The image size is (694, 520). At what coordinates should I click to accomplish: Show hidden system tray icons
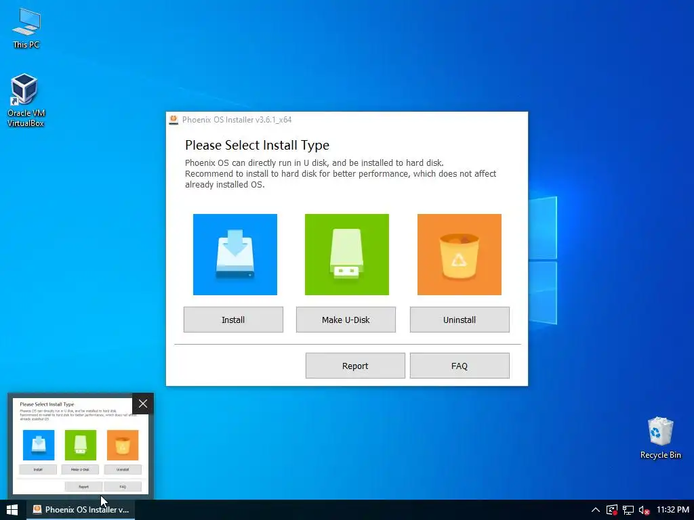pyautogui.click(x=596, y=510)
